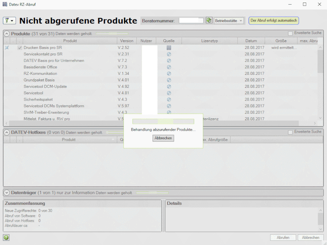Image resolution: width=327 pixels, height=245 pixels.
Task: Select row 'Servicetool DCM-Update'
Action: (161, 86)
